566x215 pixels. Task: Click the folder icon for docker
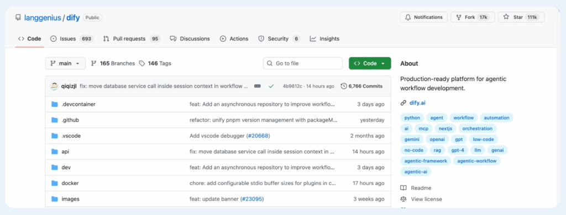coord(55,183)
